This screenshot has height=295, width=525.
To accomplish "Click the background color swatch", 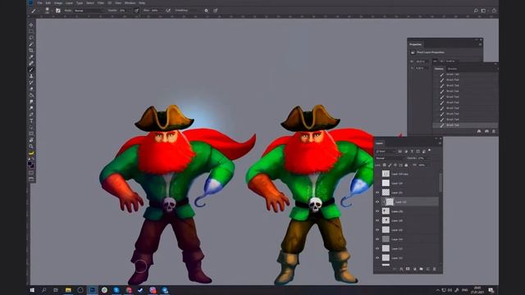I will coord(33,166).
